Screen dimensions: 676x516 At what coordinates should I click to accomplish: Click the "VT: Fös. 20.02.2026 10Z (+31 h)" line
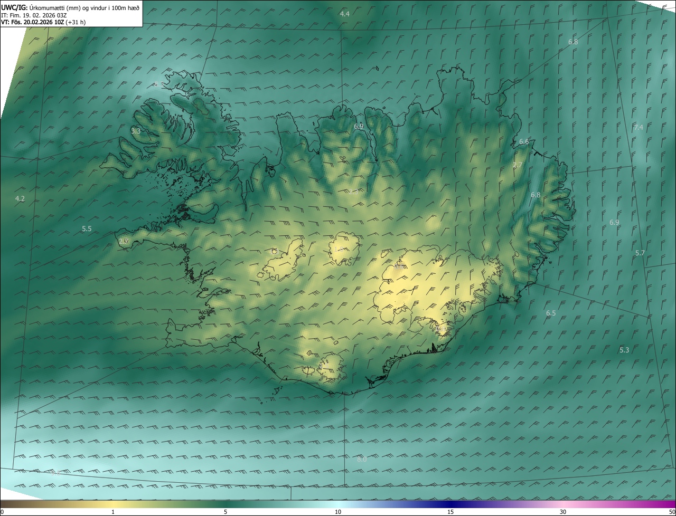coord(43,22)
